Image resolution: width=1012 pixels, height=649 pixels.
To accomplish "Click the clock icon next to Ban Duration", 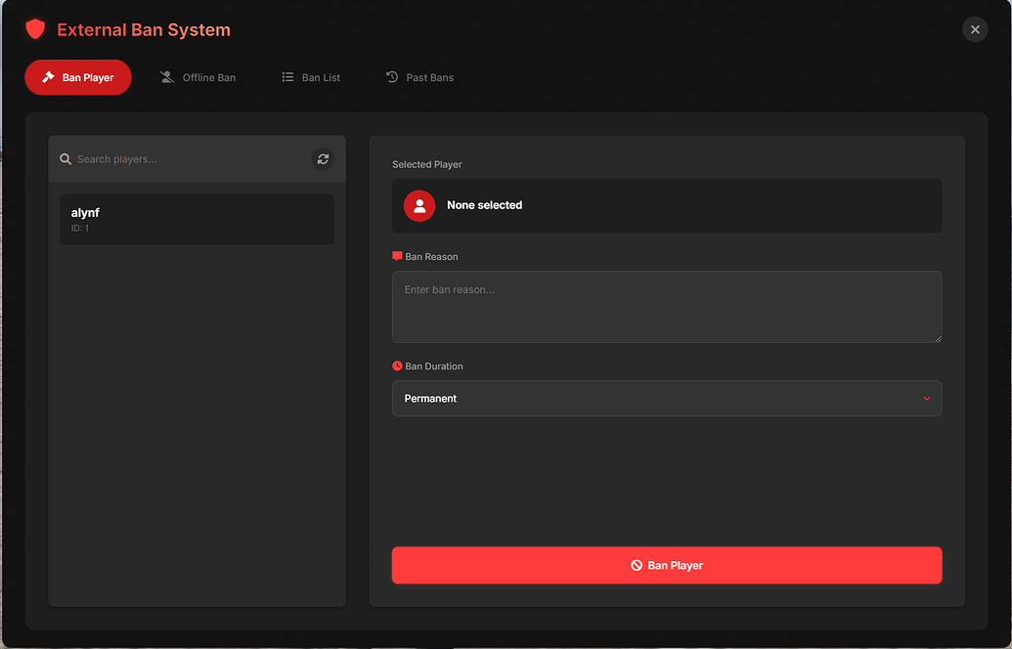I will pos(397,366).
